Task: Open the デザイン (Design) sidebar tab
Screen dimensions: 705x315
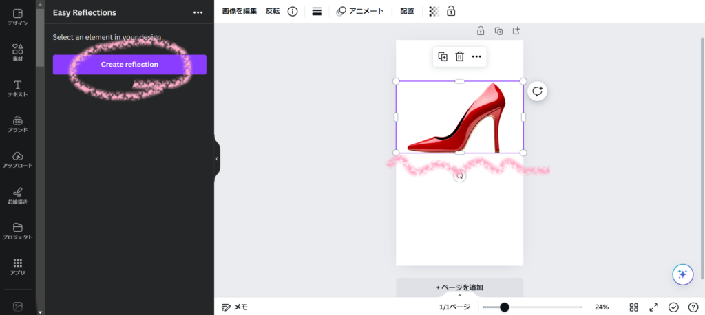Action: (x=17, y=17)
